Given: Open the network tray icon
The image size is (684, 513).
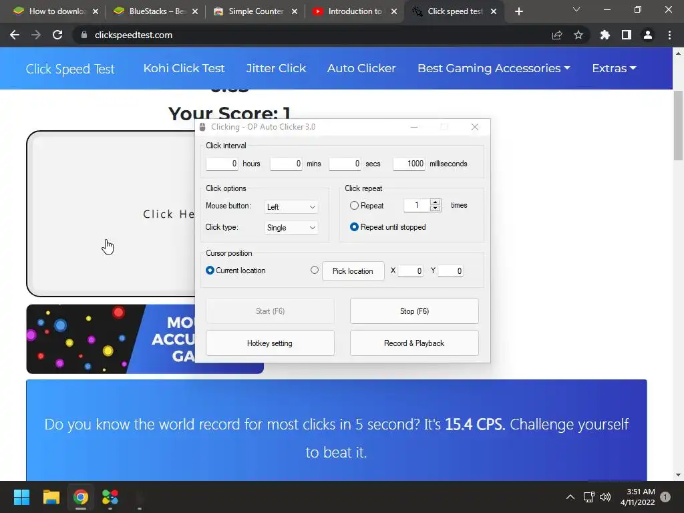Looking at the screenshot, I should [x=589, y=497].
